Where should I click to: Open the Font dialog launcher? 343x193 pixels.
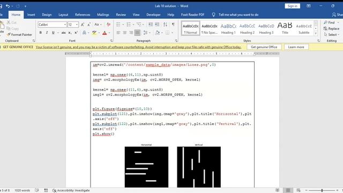(111, 41)
